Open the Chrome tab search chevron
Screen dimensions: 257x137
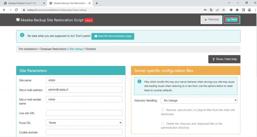pos(229,3)
